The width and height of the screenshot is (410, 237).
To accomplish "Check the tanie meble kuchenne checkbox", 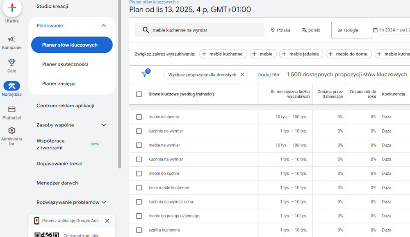I will [139, 187].
